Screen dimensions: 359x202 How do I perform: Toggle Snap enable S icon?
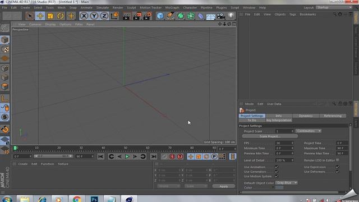(x=5, y=117)
